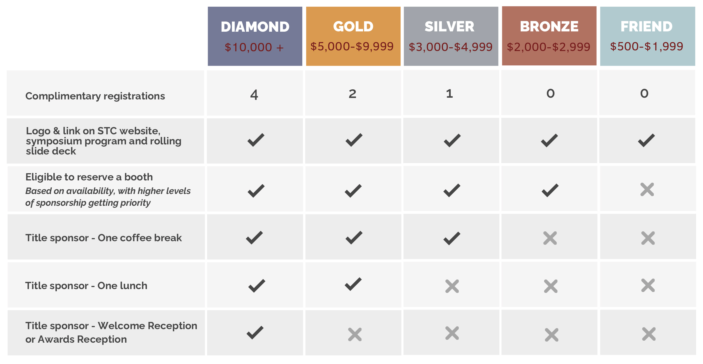Image resolution: width=703 pixels, height=364 pixels.
Task: Click the Complimentary registrations row label
Action: coord(95,96)
